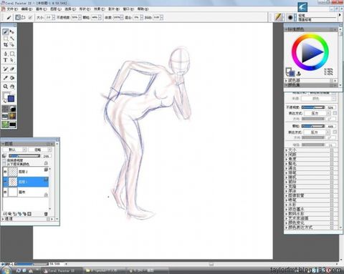Toggle checkbox beside opacity 表达方式 dropdown

[335, 113]
